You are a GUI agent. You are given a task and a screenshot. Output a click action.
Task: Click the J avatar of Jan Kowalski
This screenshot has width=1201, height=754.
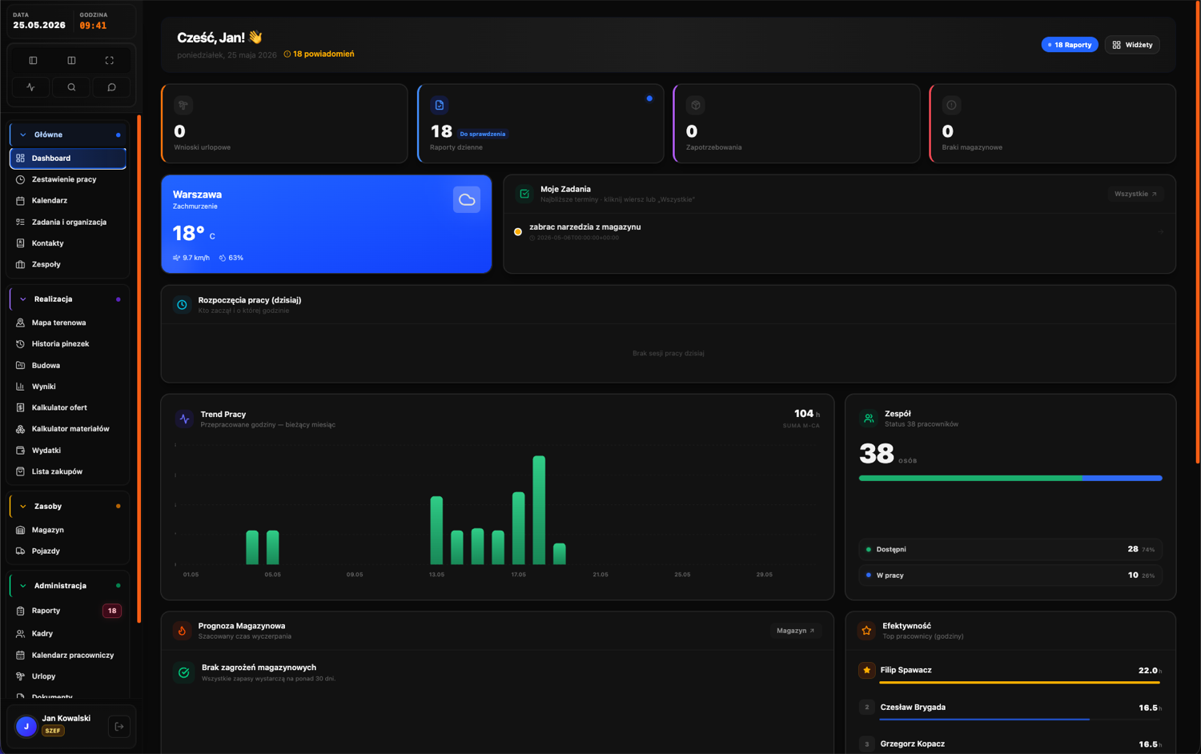pyautogui.click(x=26, y=727)
